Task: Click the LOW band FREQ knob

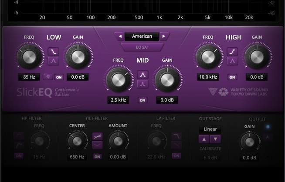Action: [29, 56]
